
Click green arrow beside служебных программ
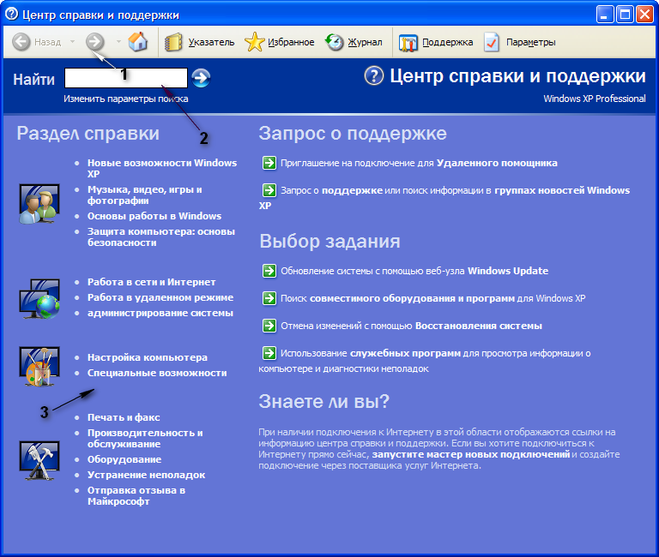269,353
